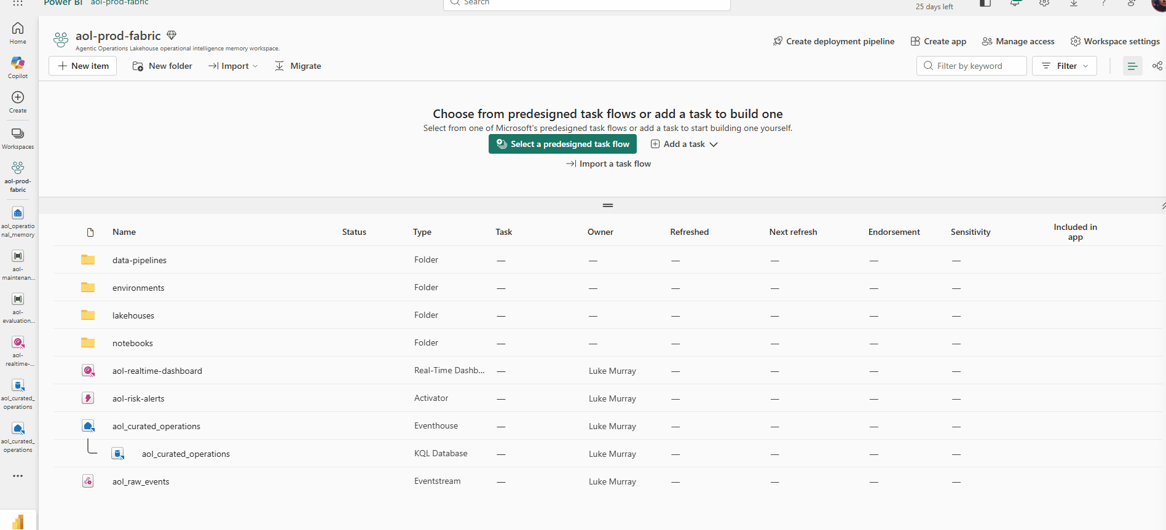Click the aol-risk-alerts Activator icon
The image size is (1166, 530).
[x=88, y=398]
